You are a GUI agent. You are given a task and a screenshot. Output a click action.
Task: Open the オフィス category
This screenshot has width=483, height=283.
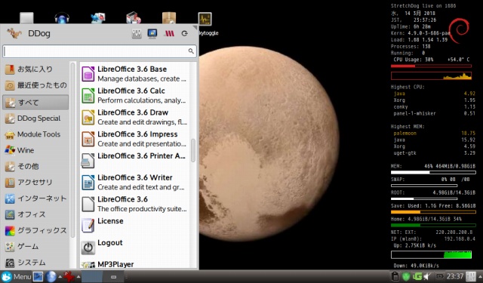(35, 214)
